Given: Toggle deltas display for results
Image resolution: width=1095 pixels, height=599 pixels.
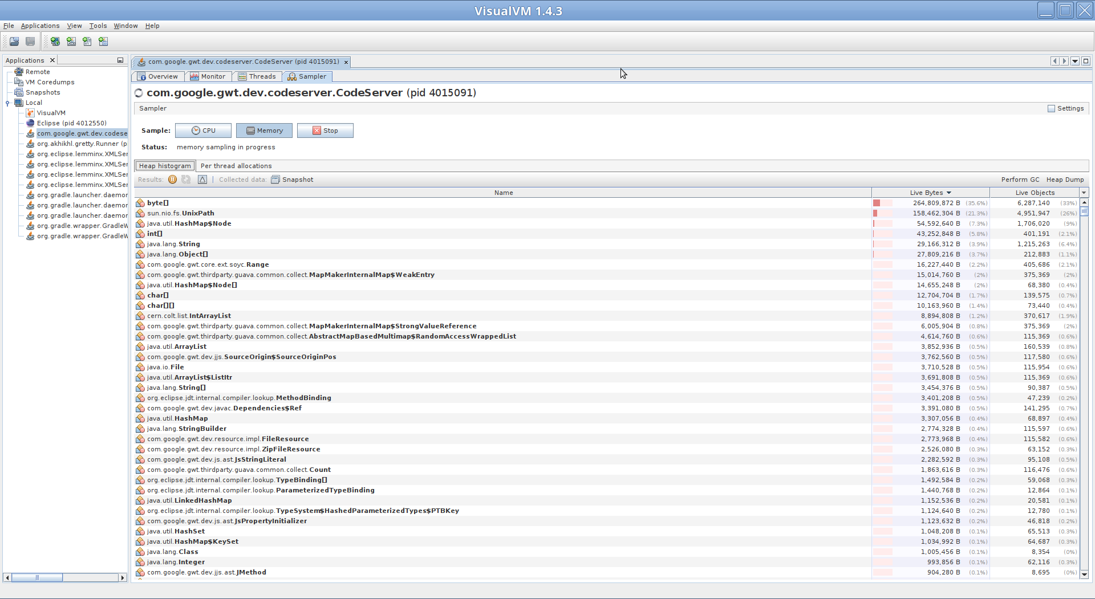Looking at the screenshot, I should 202,180.
